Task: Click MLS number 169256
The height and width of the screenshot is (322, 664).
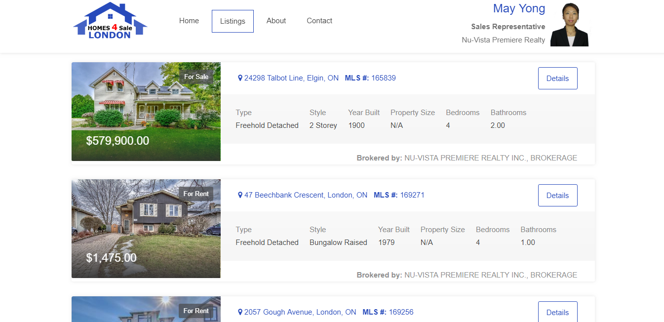Action: [401, 312]
